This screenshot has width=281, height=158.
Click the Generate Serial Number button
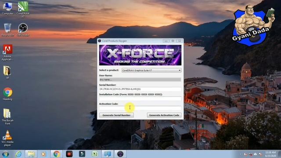pos(116,115)
